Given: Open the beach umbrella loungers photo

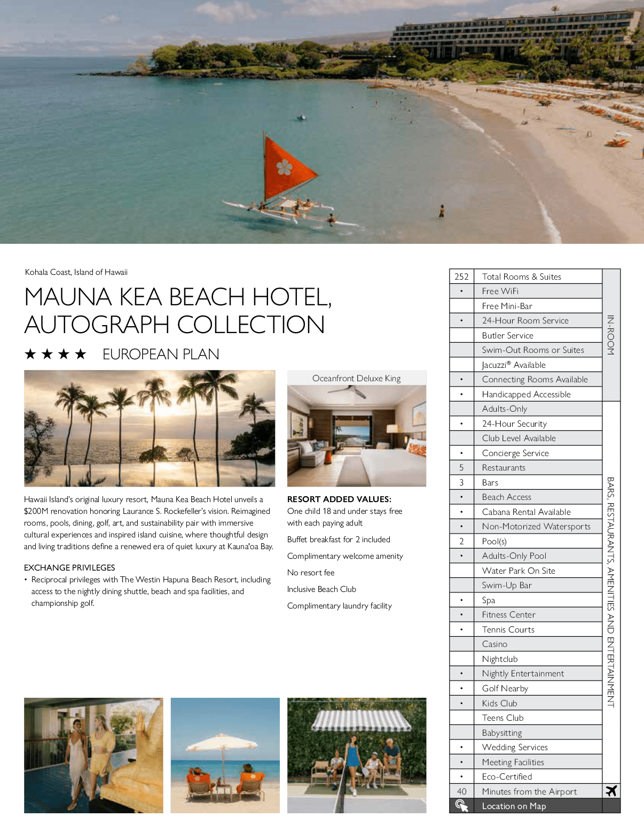Looking at the screenshot, I should pyautogui.click(x=225, y=756).
